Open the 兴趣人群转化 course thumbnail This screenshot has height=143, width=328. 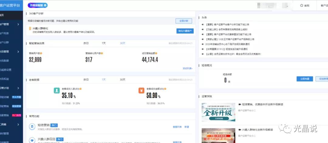[218, 136]
